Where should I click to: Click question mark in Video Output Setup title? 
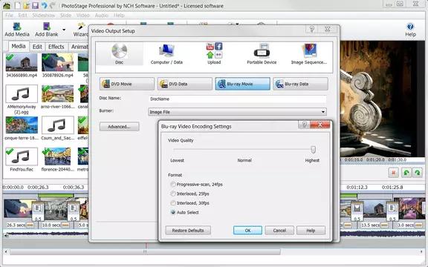tap(312, 29)
